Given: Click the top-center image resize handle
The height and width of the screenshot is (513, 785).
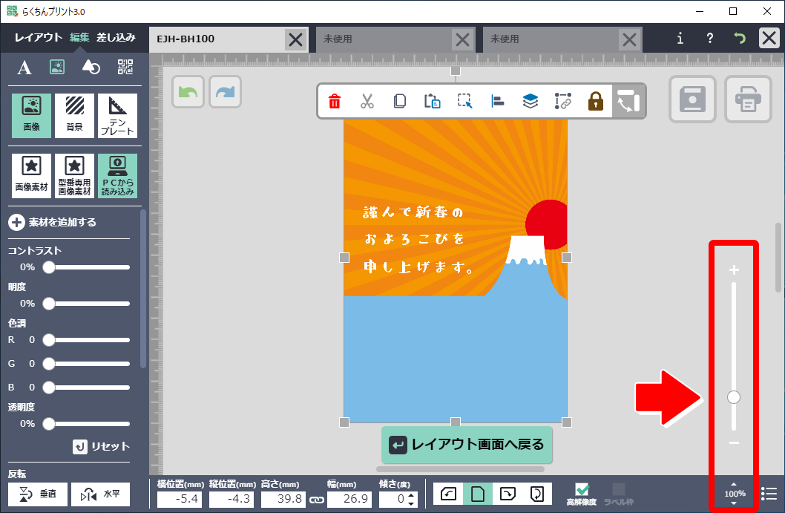Looking at the screenshot, I should (455, 71).
